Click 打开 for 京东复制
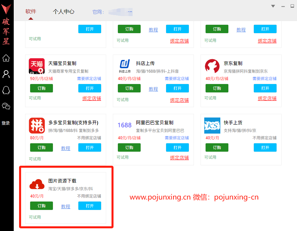The height and width of the screenshot is (231, 297). (265, 88)
